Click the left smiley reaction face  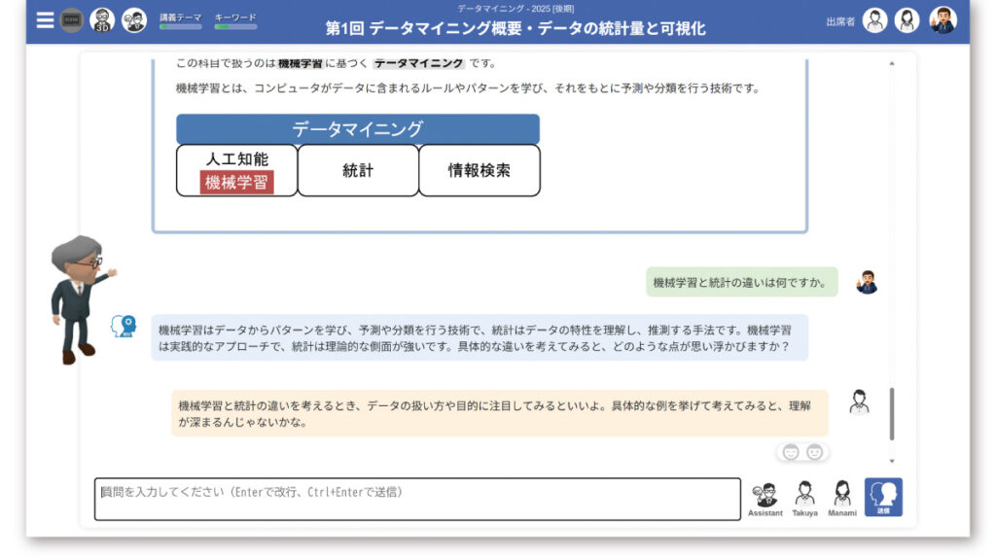[x=791, y=451]
